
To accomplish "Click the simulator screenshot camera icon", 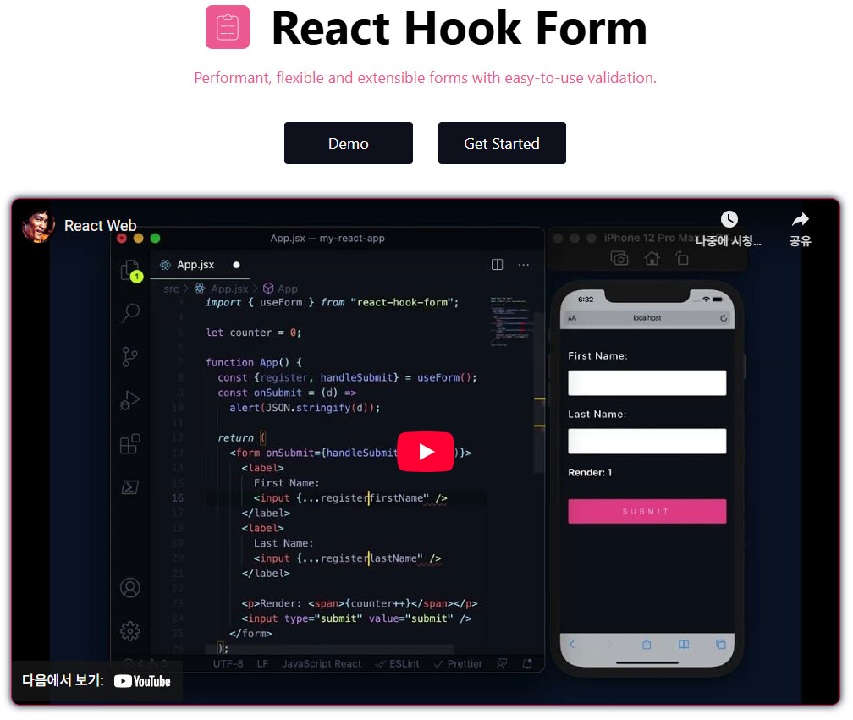I will (619, 258).
